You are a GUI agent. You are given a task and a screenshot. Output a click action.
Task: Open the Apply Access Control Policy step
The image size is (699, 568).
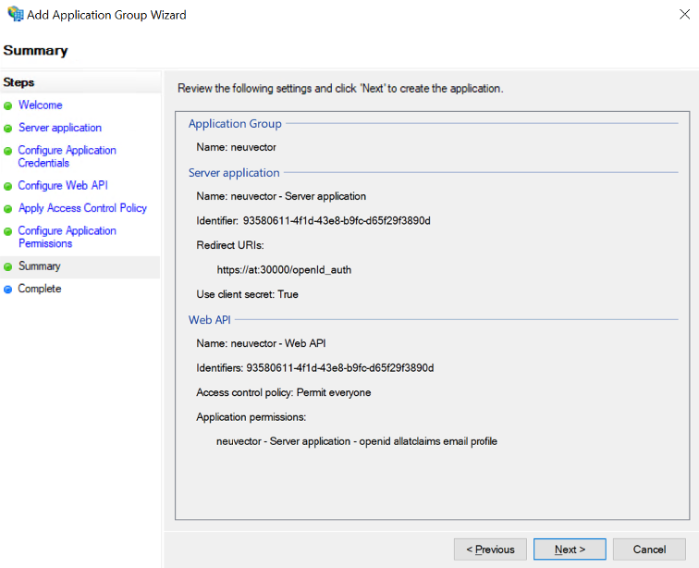coord(82,208)
